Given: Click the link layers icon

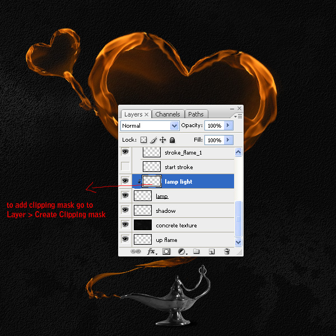Looking at the screenshot, I should 136,251.
